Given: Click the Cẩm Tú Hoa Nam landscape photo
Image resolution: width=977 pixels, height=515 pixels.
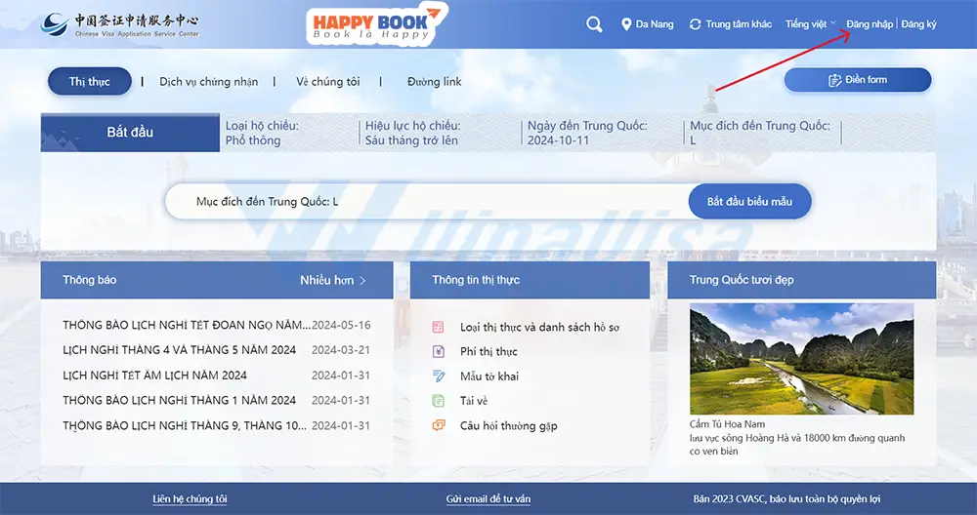Looking at the screenshot, I should (x=801, y=359).
